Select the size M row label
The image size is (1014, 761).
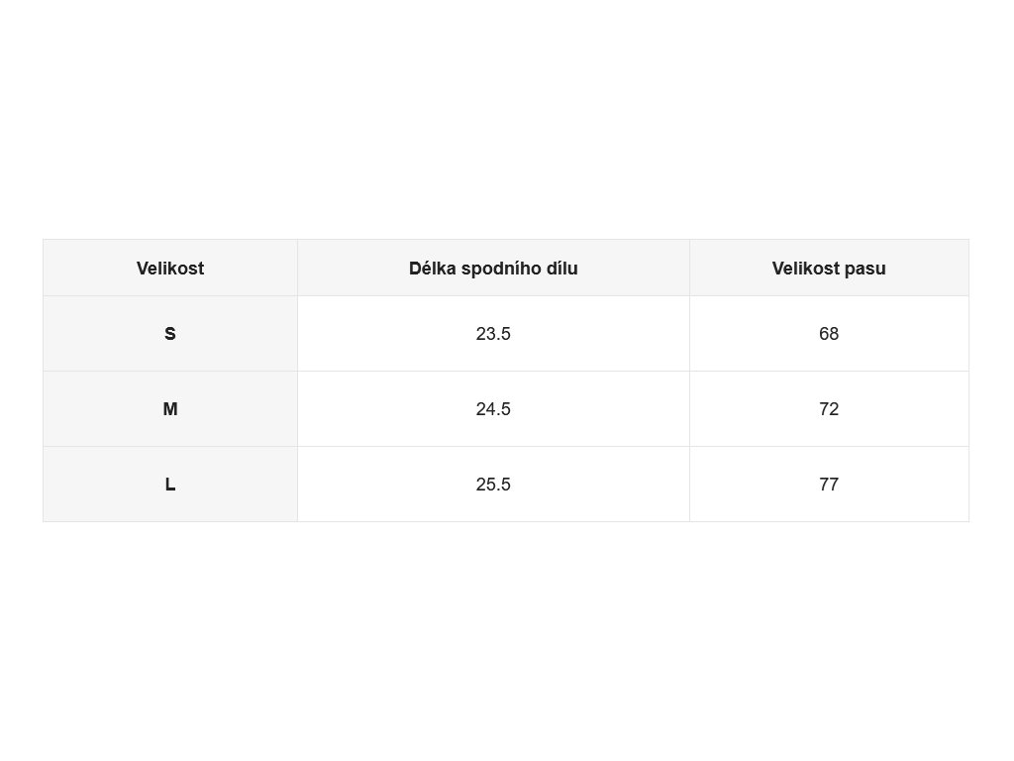point(170,409)
